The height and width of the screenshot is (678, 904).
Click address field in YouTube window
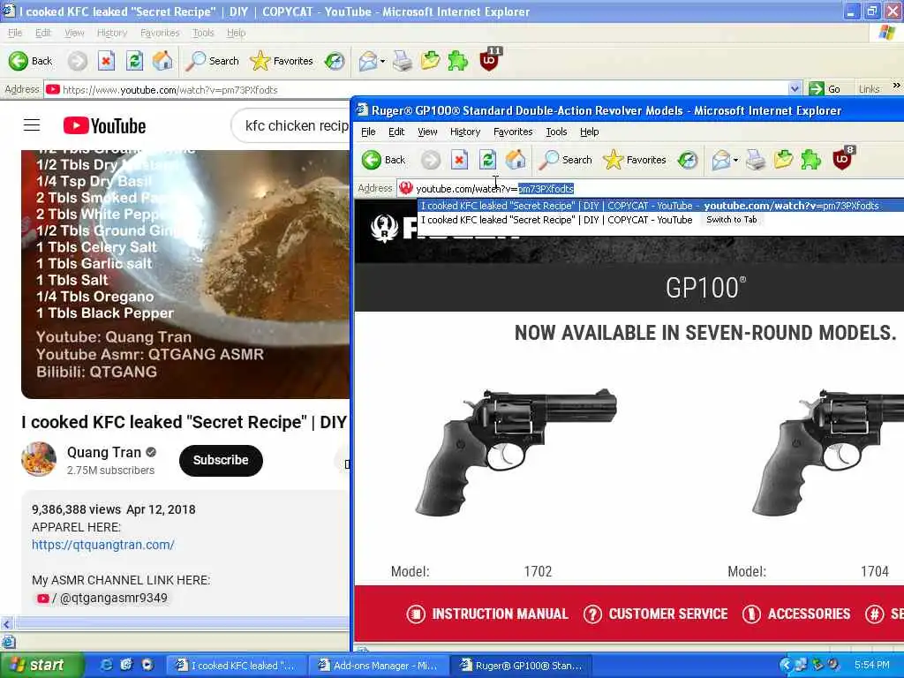424,89
